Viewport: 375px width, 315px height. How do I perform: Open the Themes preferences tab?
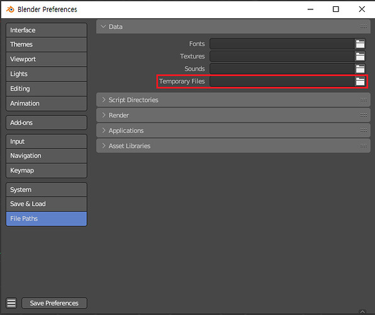click(x=47, y=45)
